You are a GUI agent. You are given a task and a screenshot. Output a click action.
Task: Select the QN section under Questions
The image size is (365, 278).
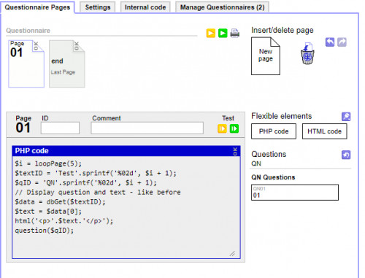tap(256, 163)
